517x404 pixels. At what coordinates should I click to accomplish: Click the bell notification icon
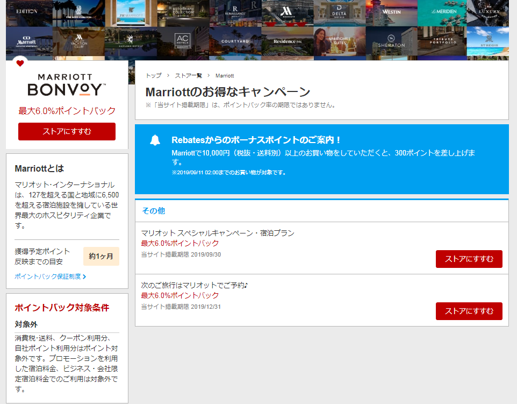pos(155,140)
